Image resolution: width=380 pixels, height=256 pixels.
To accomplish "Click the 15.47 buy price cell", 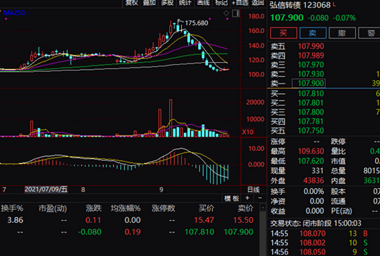I will click(204, 220).
